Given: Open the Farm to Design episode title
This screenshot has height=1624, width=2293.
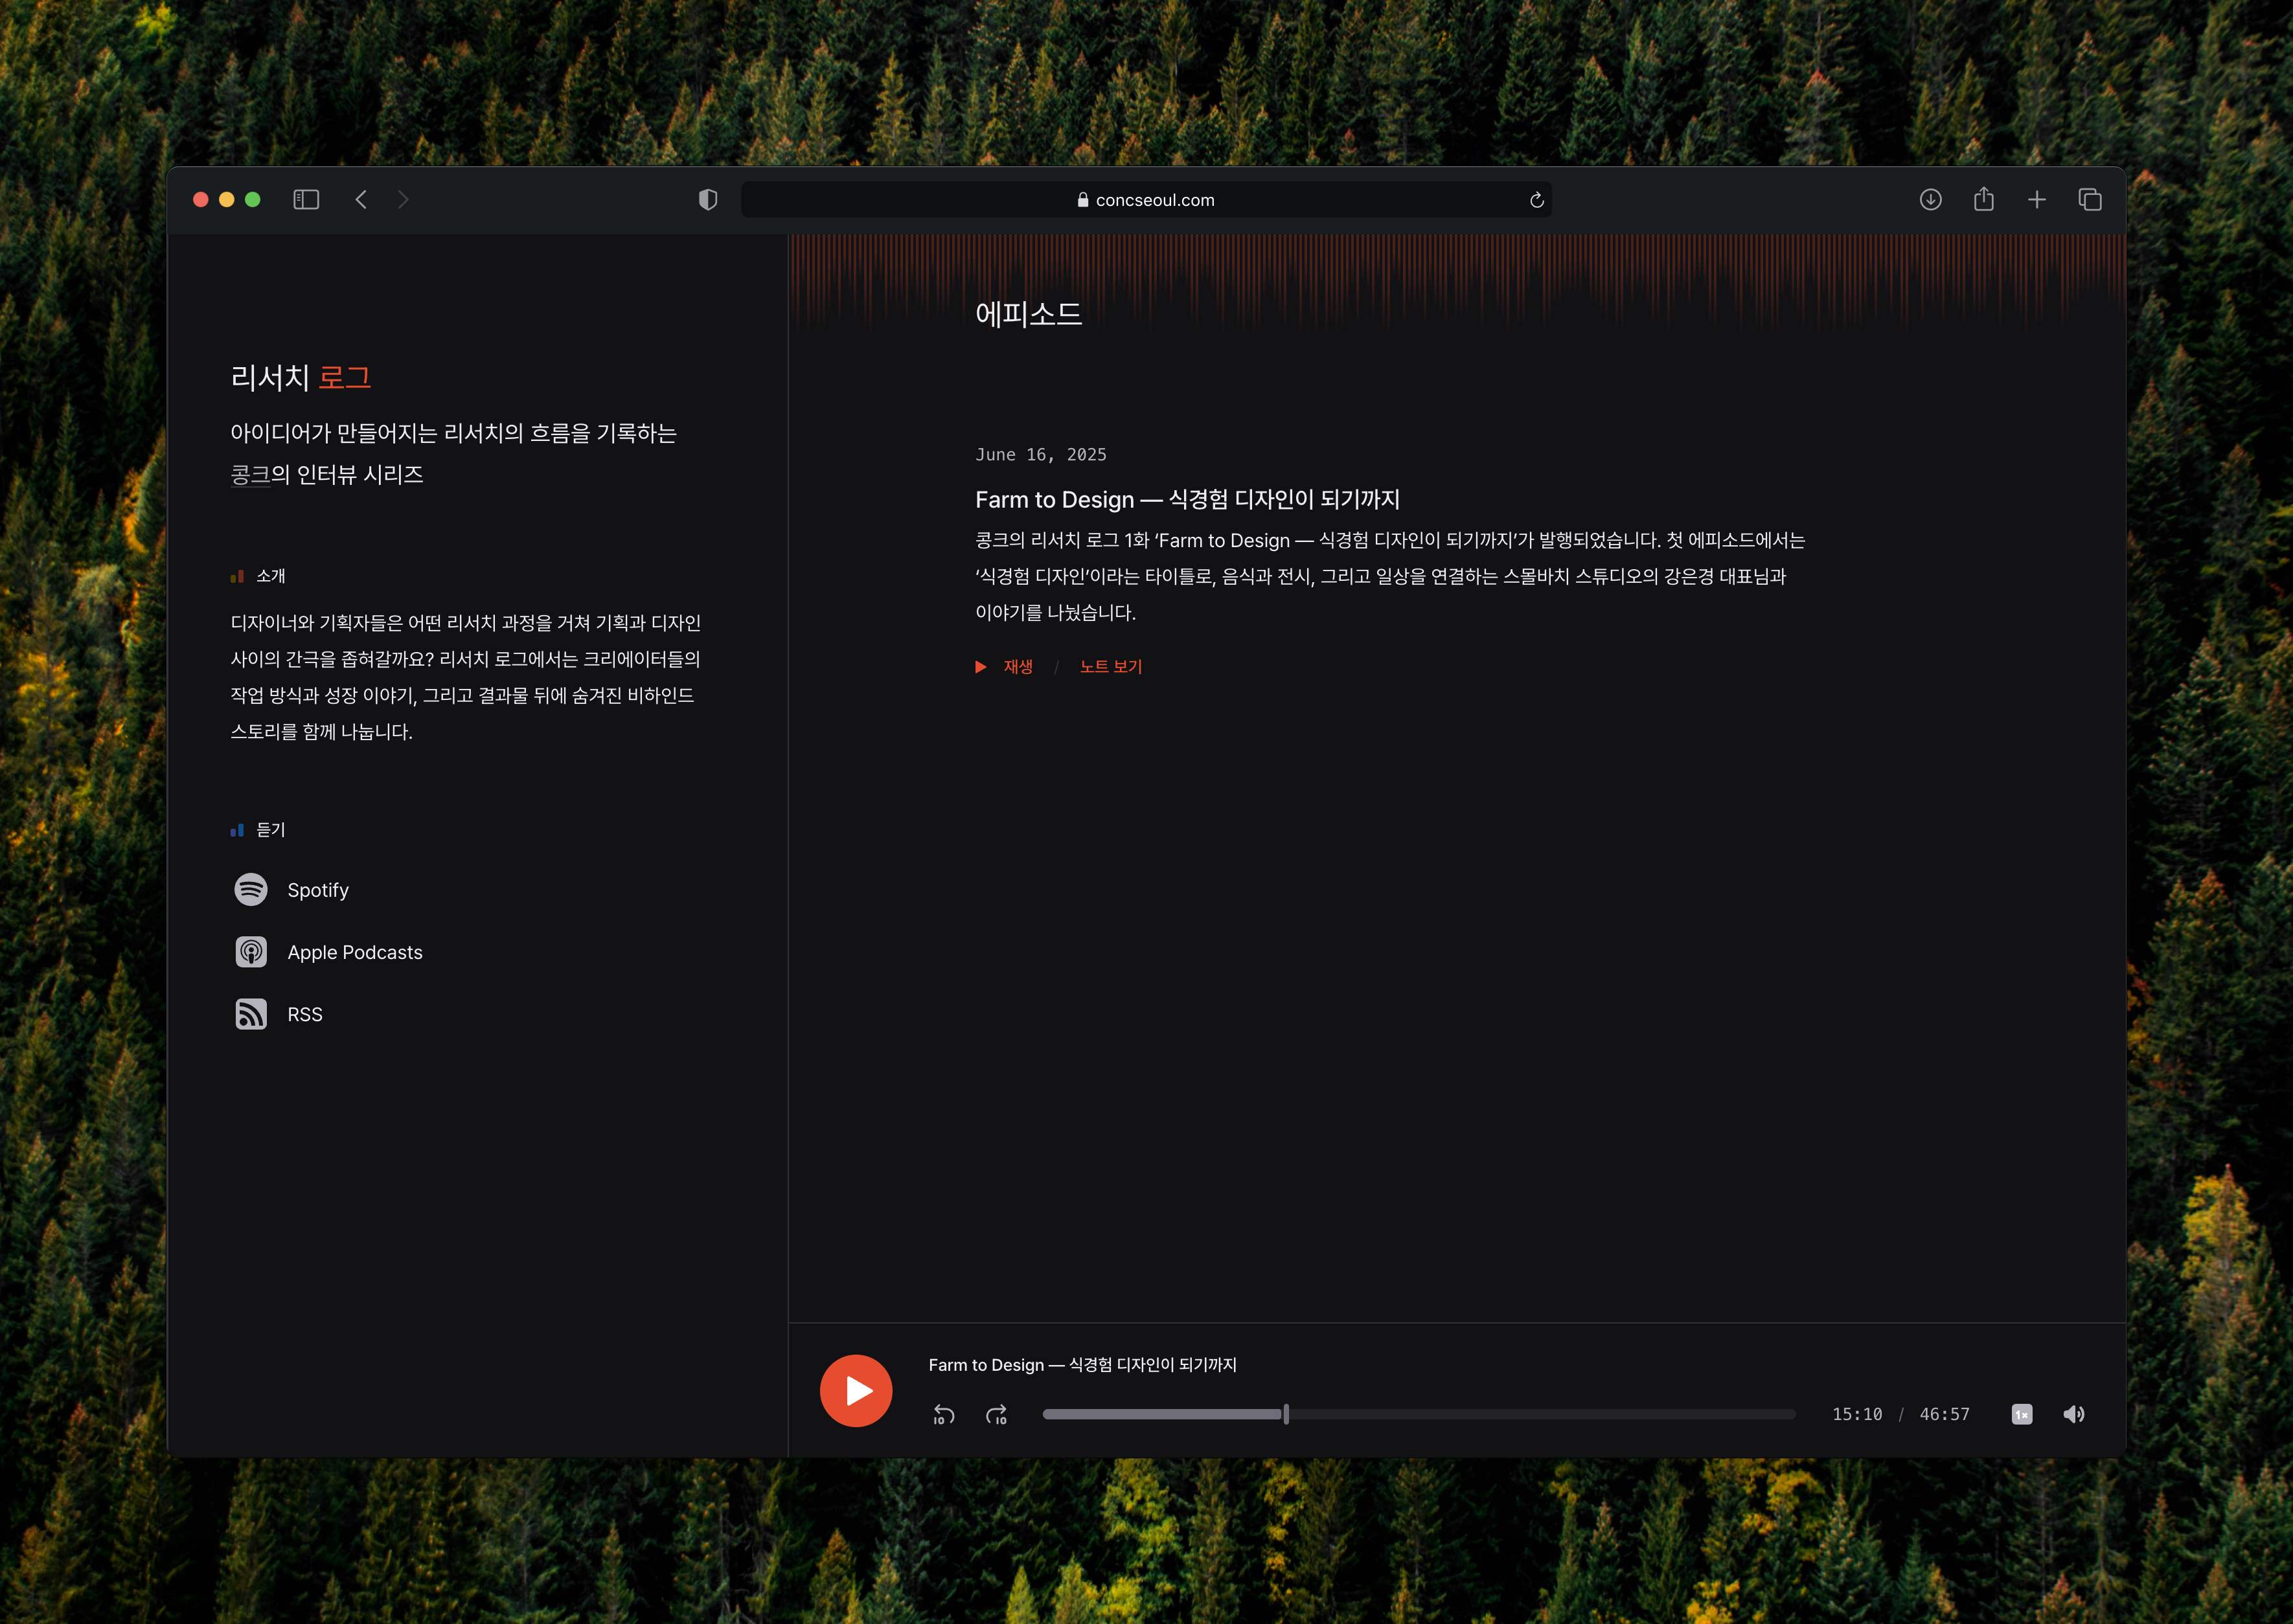Looking at the screenshot, I should [x=1187, y=499].
